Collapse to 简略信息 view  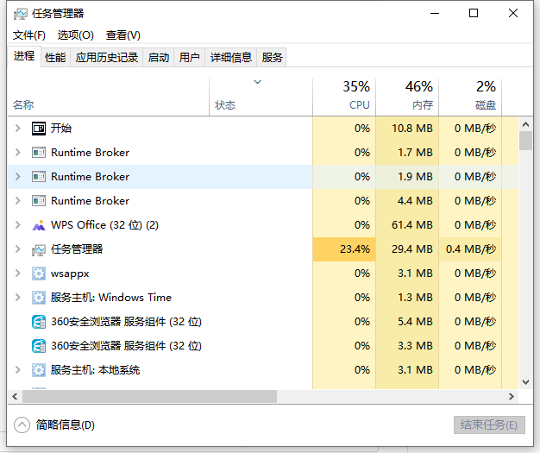tap(55, 425)
